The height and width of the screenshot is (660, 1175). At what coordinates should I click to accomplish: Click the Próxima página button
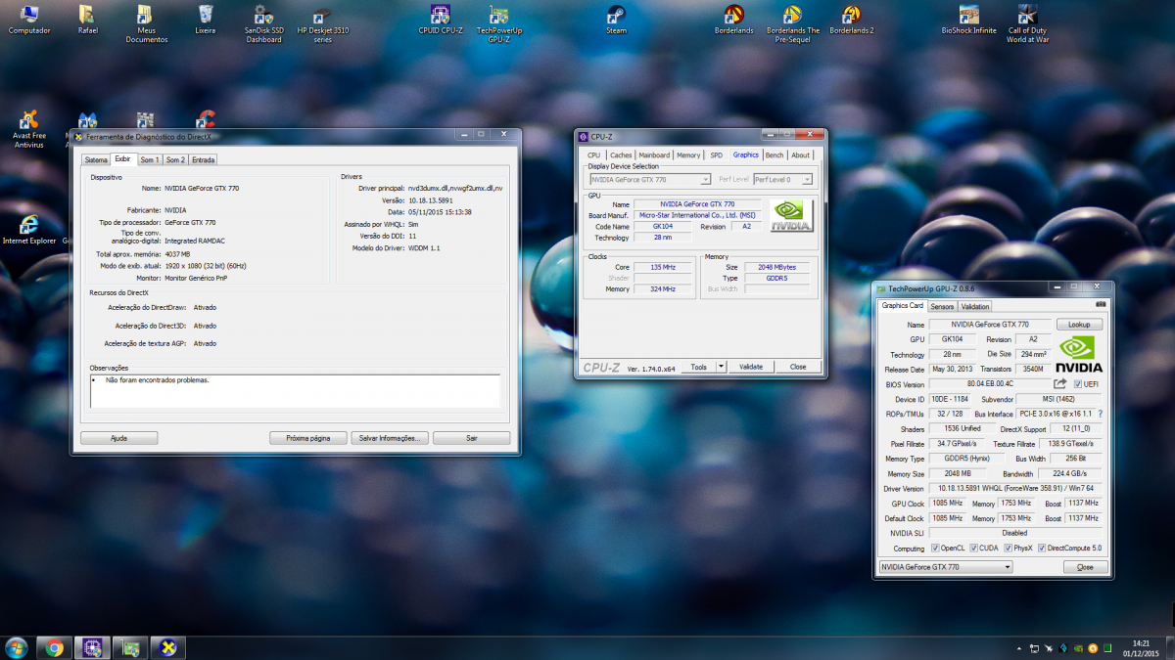pos(307,438)
